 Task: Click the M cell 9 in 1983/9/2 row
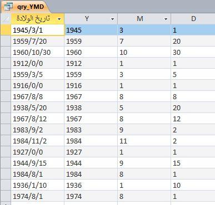[x=144, y=130]
